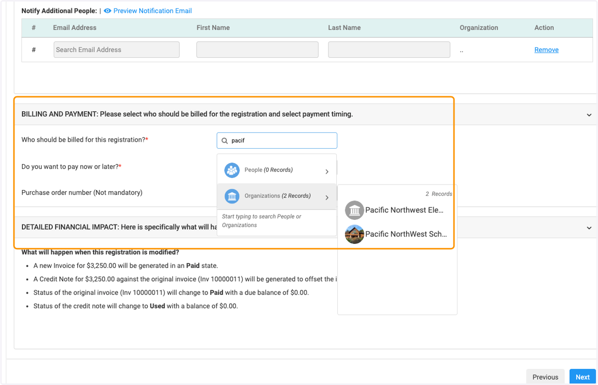This screenshot has height=385, width=598.
Task: Select the Organizations (2 Records) category
Action: (277, 196)
